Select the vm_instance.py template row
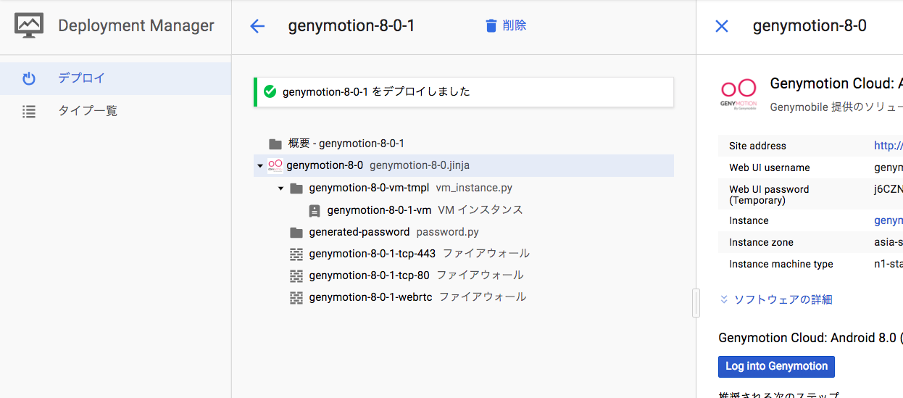The height and width of the screenshot is (398, 903). (464, 188)
